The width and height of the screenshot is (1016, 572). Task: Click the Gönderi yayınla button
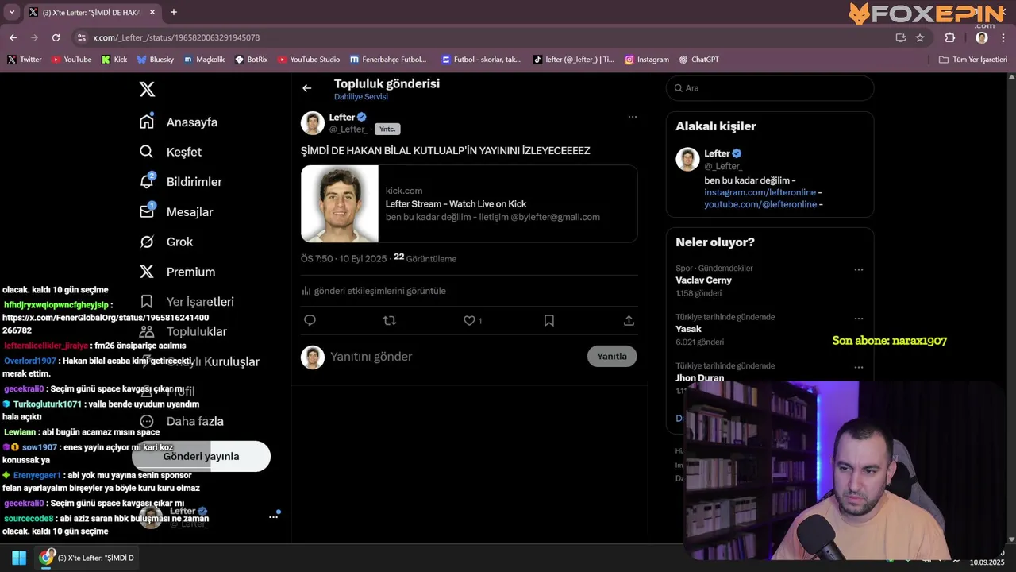click(202, 456)
